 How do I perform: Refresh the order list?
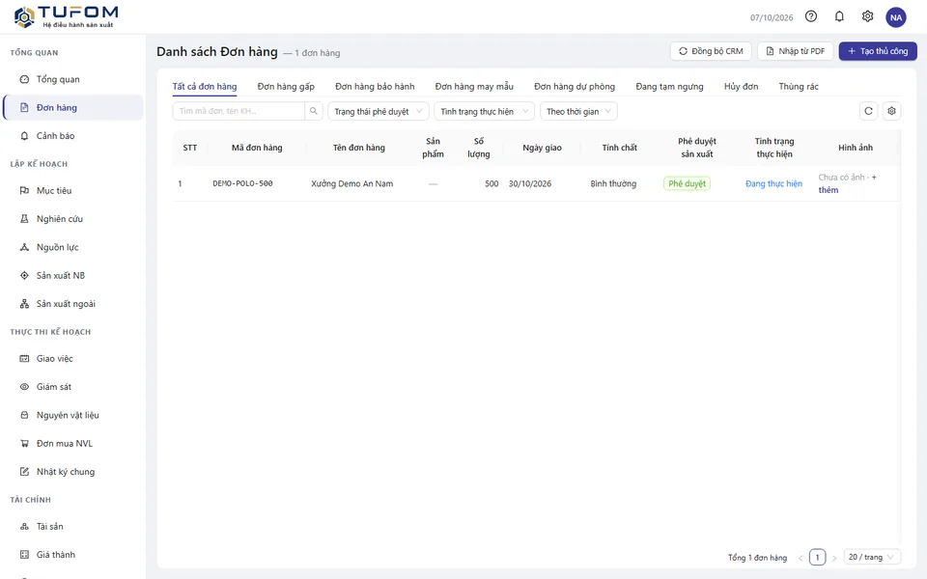point(868,111)
